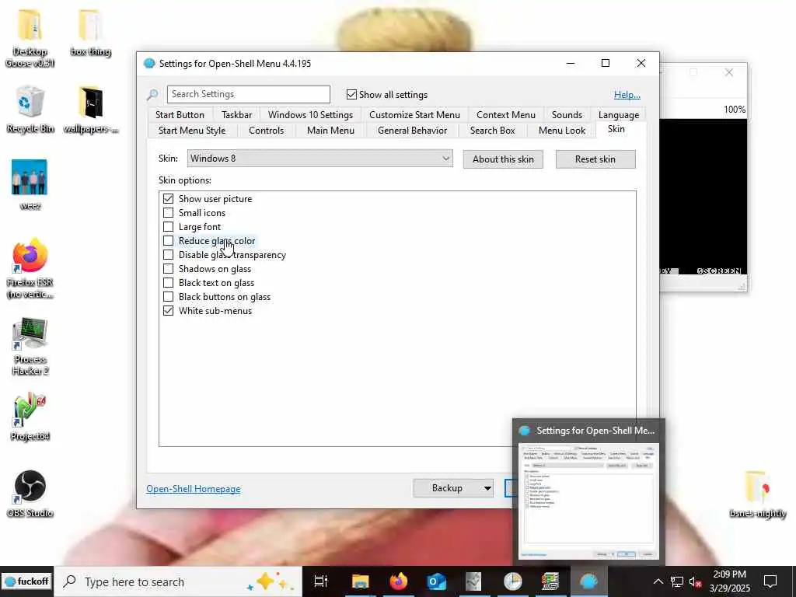This screenshot has width=796, height=597.
Task: Enable Small icons option
Action: point(168,213)
